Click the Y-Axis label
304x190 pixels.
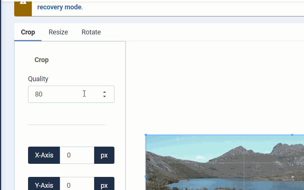(44, 184)
